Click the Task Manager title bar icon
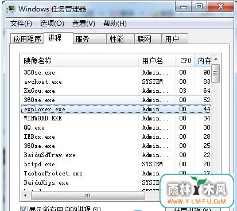Image resolution: width=237 pixels, height=211 pixels. 10,9
